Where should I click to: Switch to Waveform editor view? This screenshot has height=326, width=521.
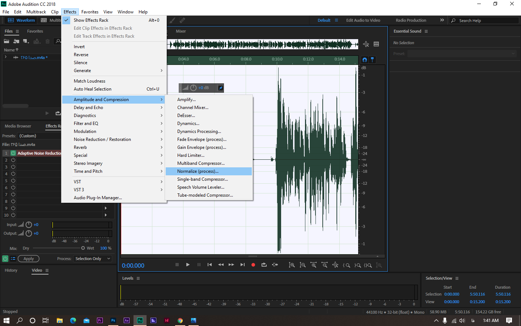[x=21, y=20]
